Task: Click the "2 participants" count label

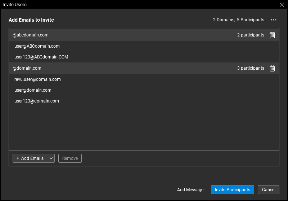Action: click(x=251, y=35)
